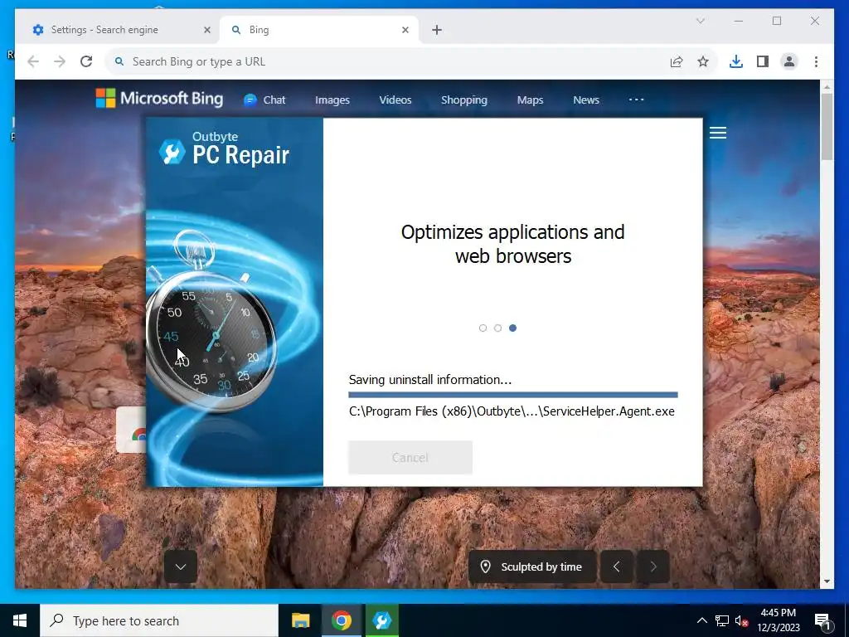
Task: Toggle the Chrome side panel
Action: tap(763, 61)
